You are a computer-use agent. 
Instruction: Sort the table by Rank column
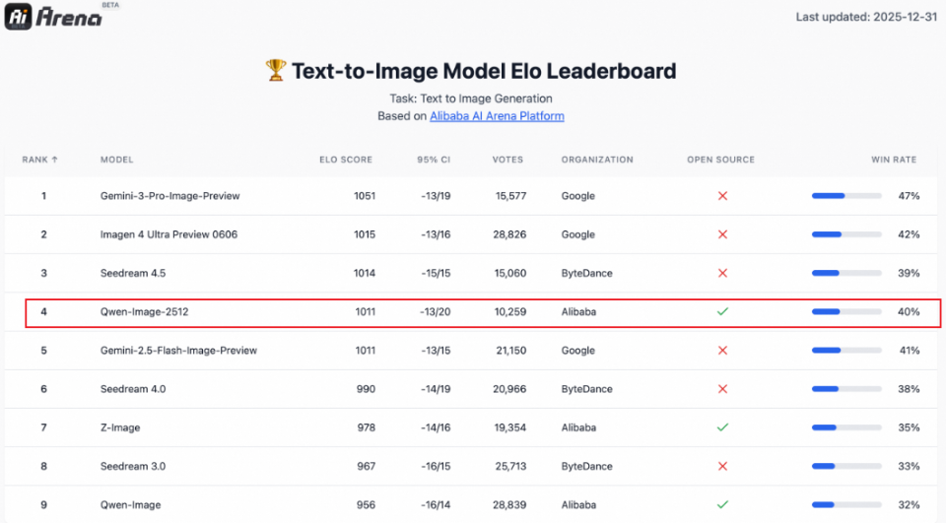point(39,160)
